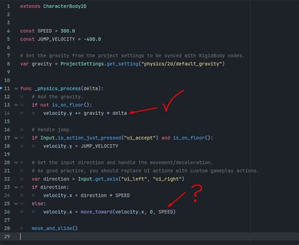Click 'SPEED' at the end of line 24

pyautogui.click(x=122, y=196)
